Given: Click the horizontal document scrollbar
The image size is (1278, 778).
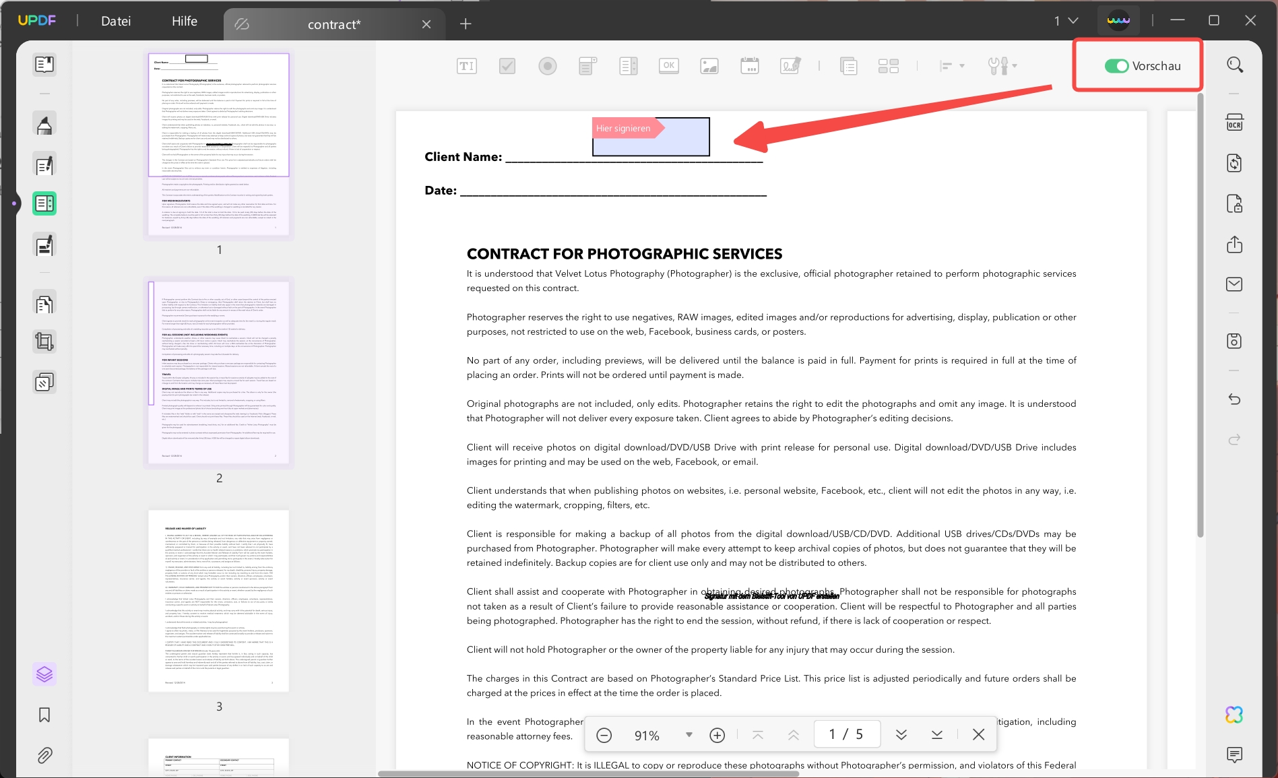Looking at the screenshot, I should 588,773.
